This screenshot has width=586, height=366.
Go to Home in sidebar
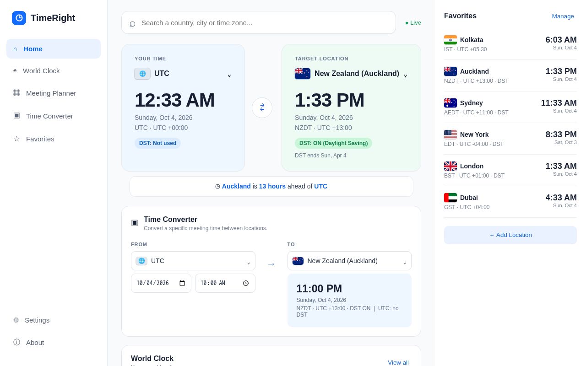click(54, 48)
